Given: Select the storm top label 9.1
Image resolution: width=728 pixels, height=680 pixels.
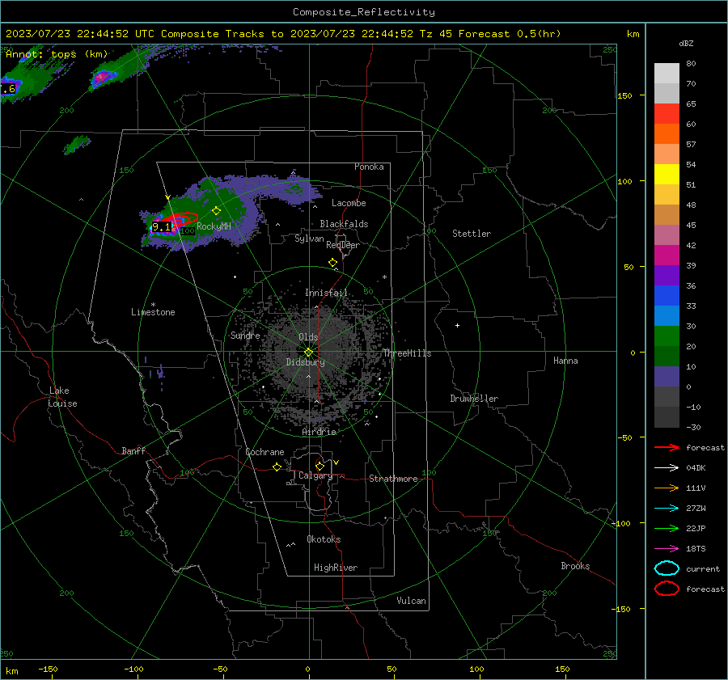Looking at the screenshot, I should coord(161,227).
